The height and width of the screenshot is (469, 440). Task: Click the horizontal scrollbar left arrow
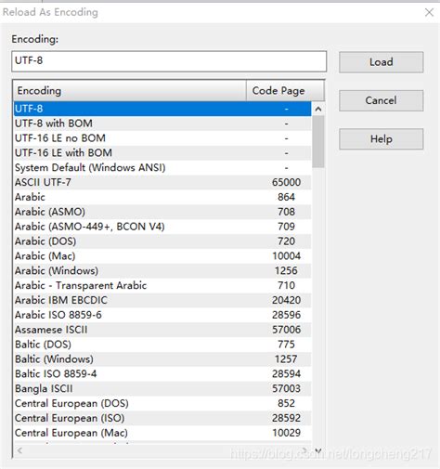point(19,450)
